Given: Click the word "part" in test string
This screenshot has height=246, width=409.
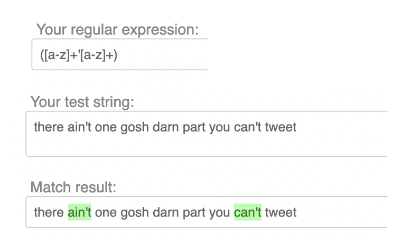Looking at the screenshot, I should coord(193,127).
